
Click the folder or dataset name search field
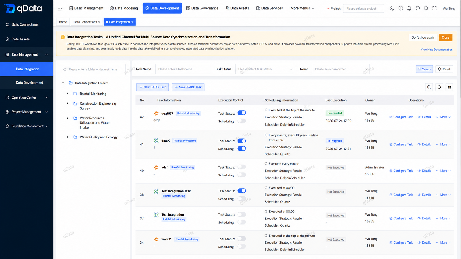[93, 69]
